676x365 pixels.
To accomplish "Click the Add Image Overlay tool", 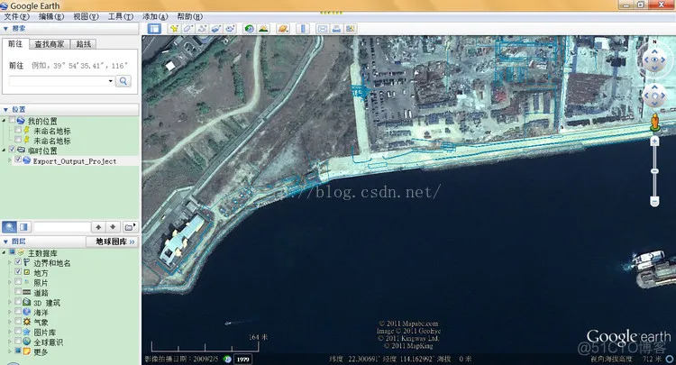I will pos(215,29).
